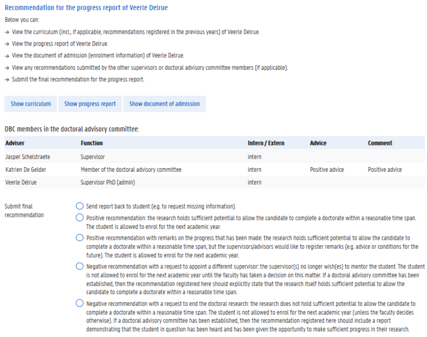Click the Advice column header
Image resolution: width=427 pixels, height=337 pixels.
[318, 143]
